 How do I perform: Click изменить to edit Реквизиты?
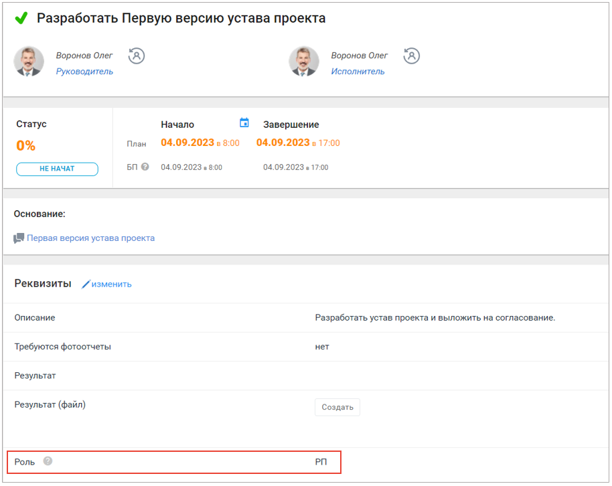(x=112, y=285)
